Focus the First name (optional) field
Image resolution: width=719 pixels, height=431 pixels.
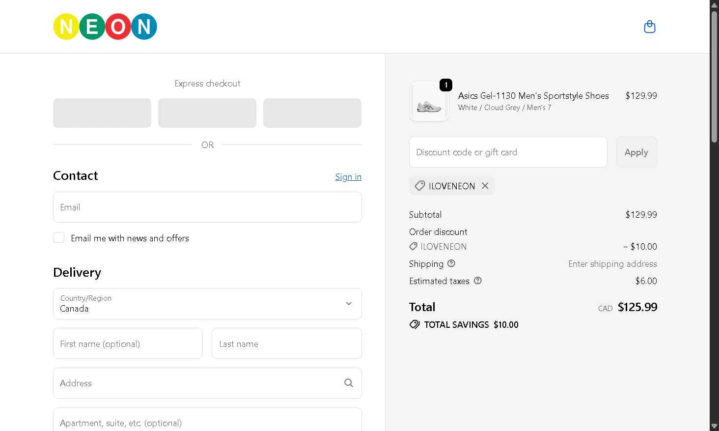point(128,344)
